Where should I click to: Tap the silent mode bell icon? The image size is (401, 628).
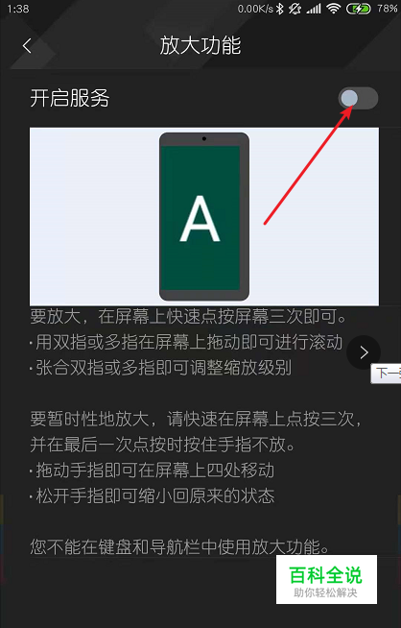click(x=295, y=9)
